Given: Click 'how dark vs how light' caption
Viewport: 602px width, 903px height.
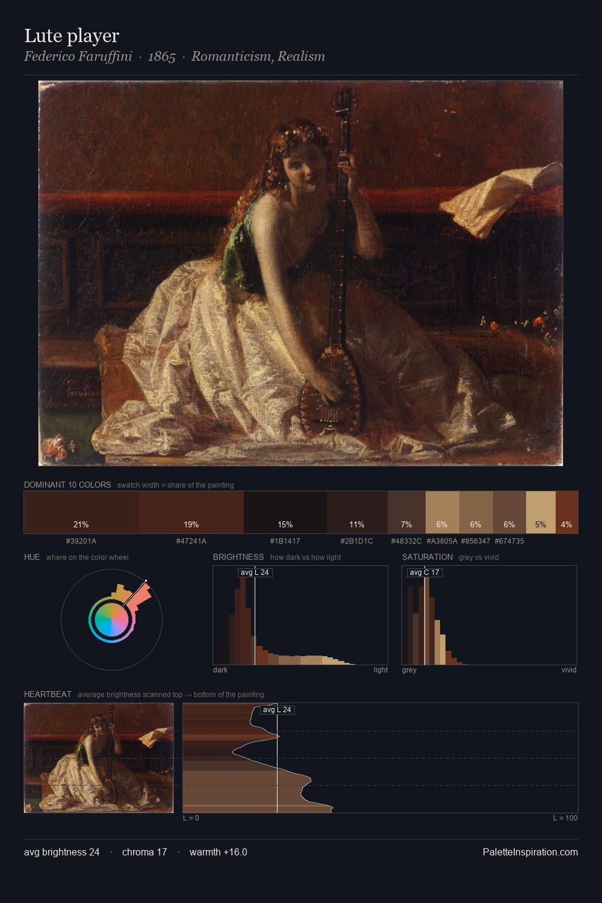Looking at the screenshot, I should click(306, 557).
